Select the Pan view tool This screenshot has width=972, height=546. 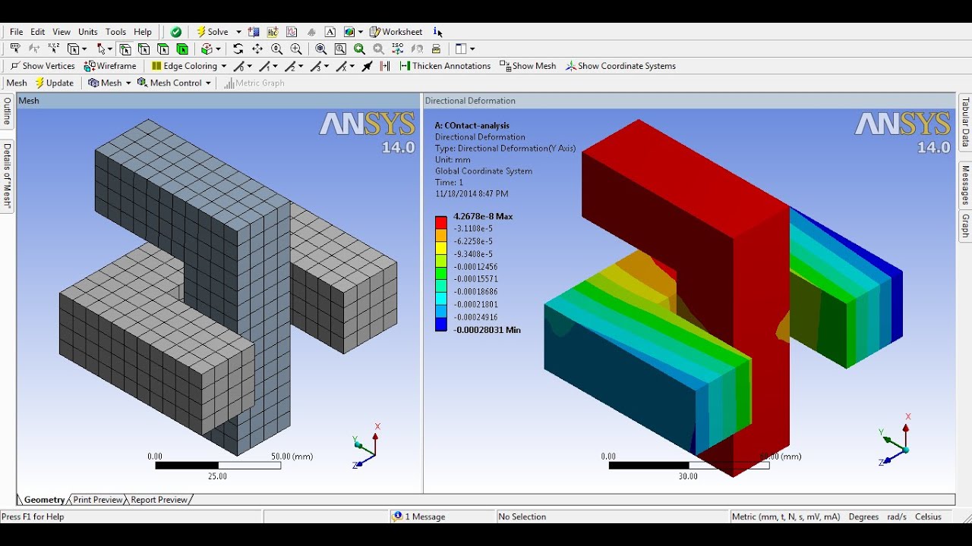257,49
